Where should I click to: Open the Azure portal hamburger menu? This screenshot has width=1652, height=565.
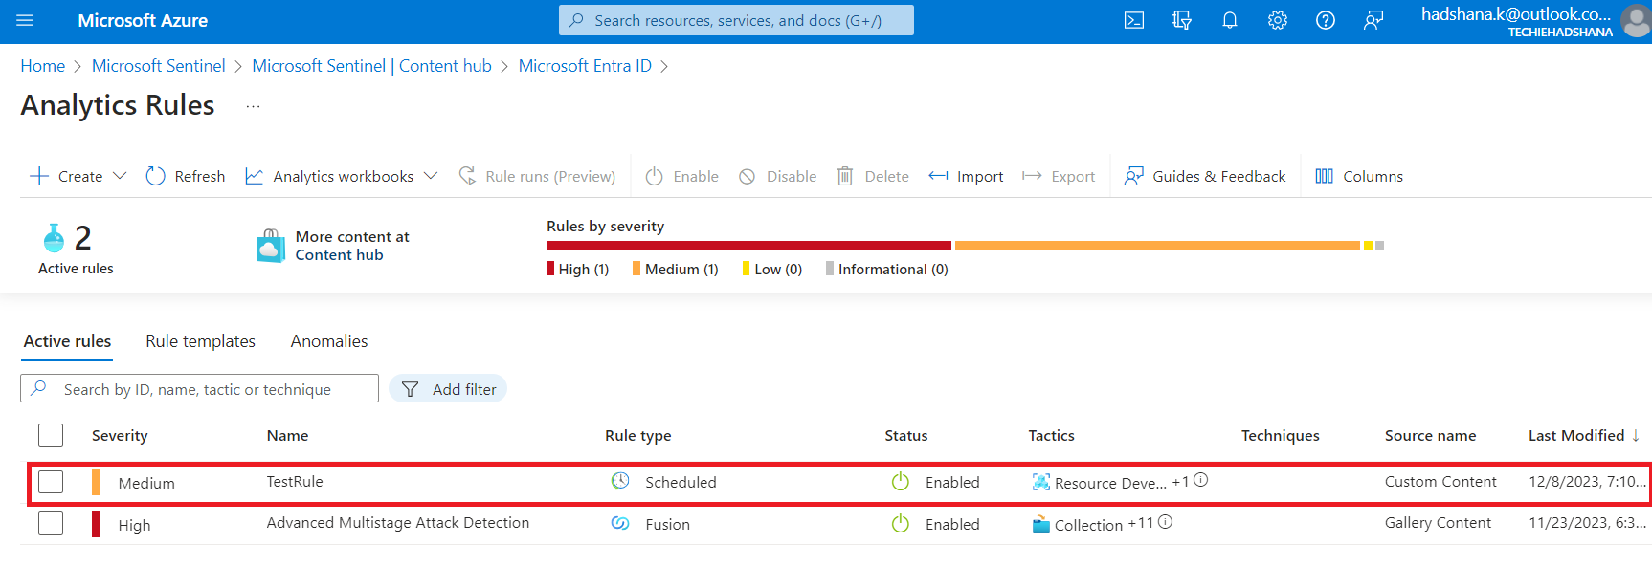[25, 20]
